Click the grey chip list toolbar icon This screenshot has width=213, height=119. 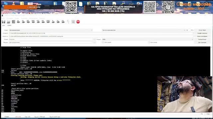pyautogui.click(x=13, y=22)
